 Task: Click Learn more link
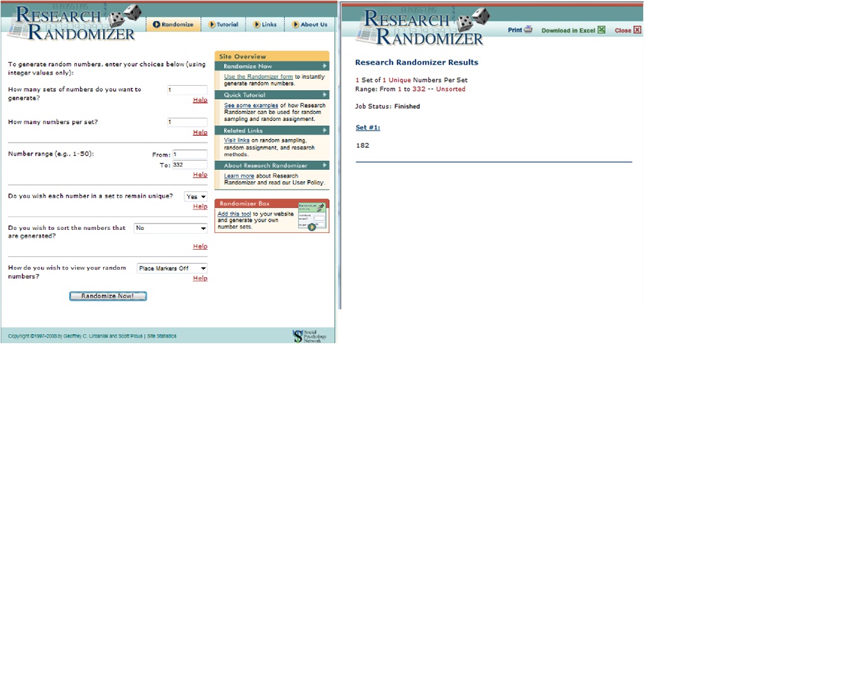(x=239, y=176)
